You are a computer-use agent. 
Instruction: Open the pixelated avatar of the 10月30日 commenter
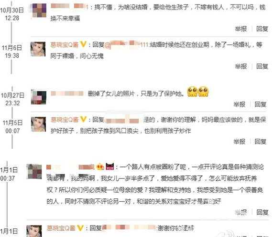click(x=40, y=10)
